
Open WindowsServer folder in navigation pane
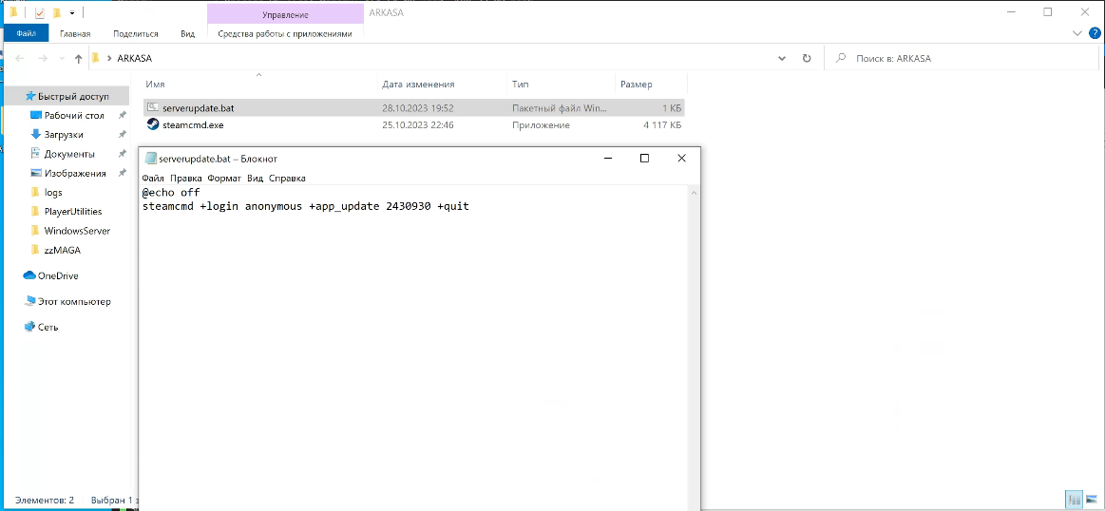(77, 231)
